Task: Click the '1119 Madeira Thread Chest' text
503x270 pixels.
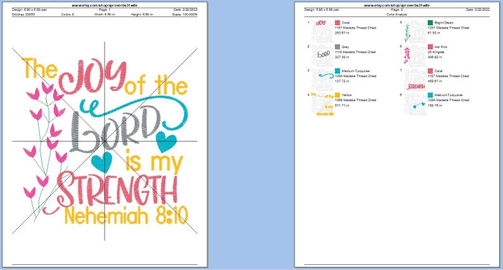Action: coord(355,52)
